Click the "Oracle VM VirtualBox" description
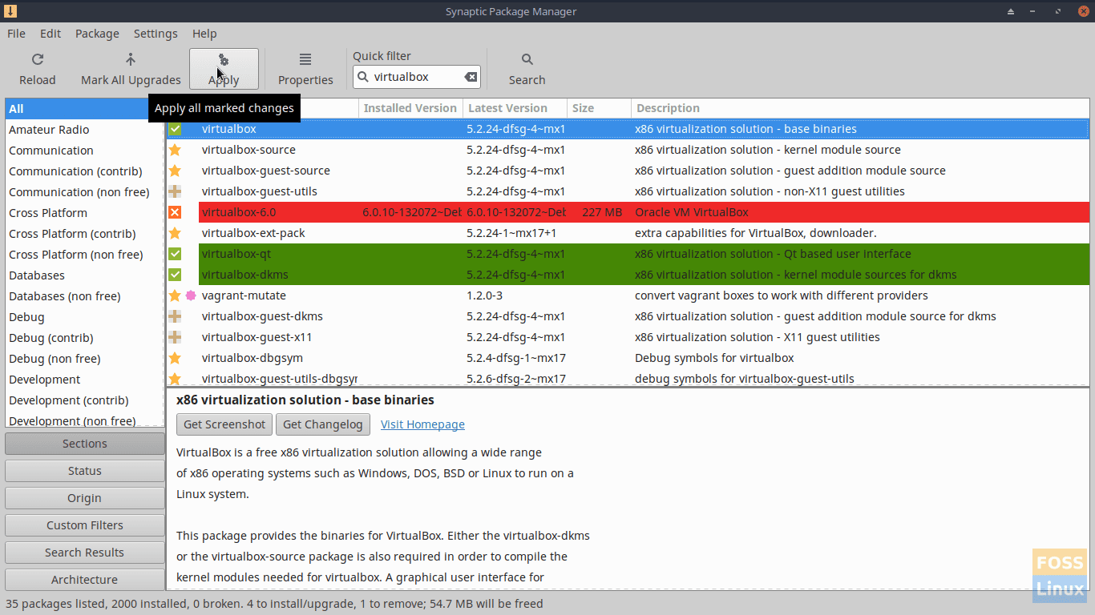Viewport: 1095px width, 615px height. (691, 212)
